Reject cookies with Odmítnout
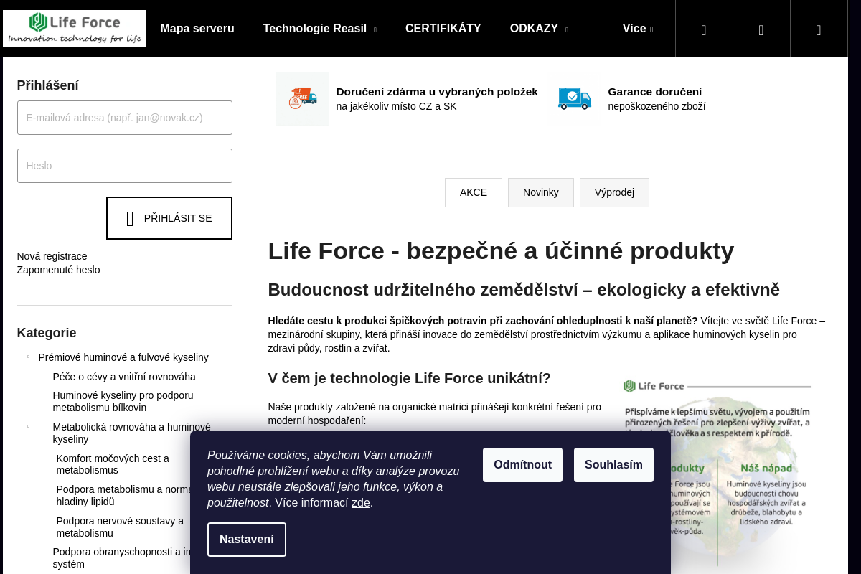This screenshot has width=861, height=574. [522, 465]
